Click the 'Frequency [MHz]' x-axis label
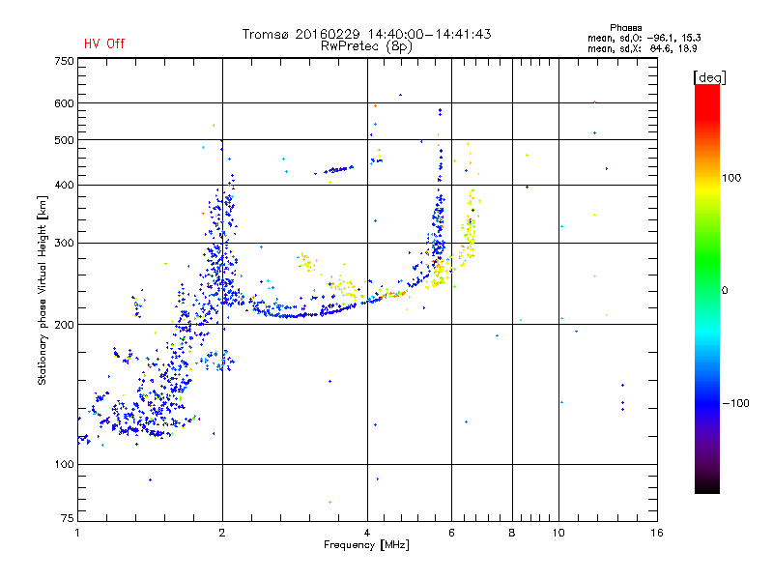Image resolution: width=773 pixels, height=580 pixels. pos(366,545)
